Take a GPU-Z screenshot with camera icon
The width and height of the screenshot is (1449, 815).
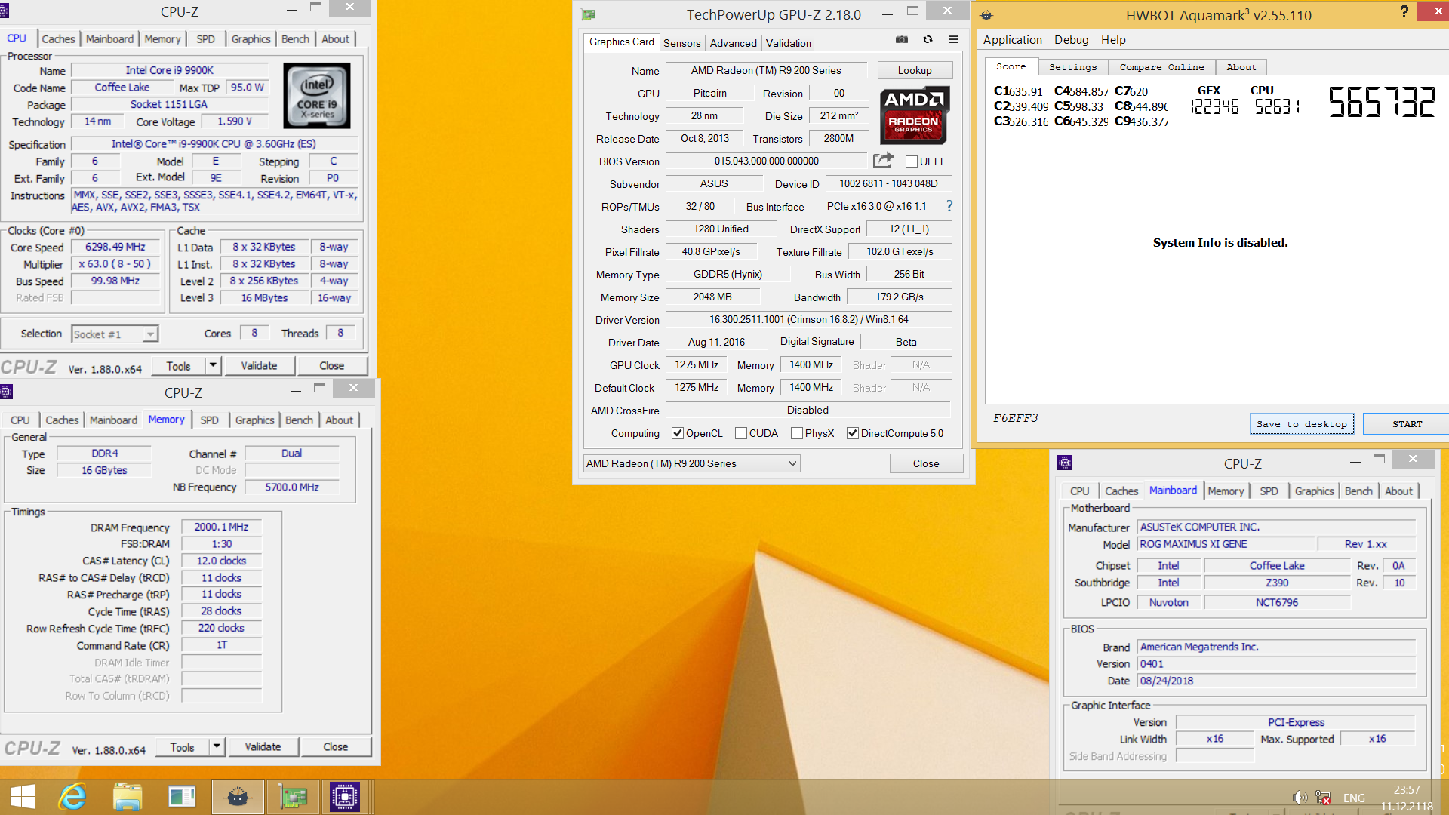point(902,40)
